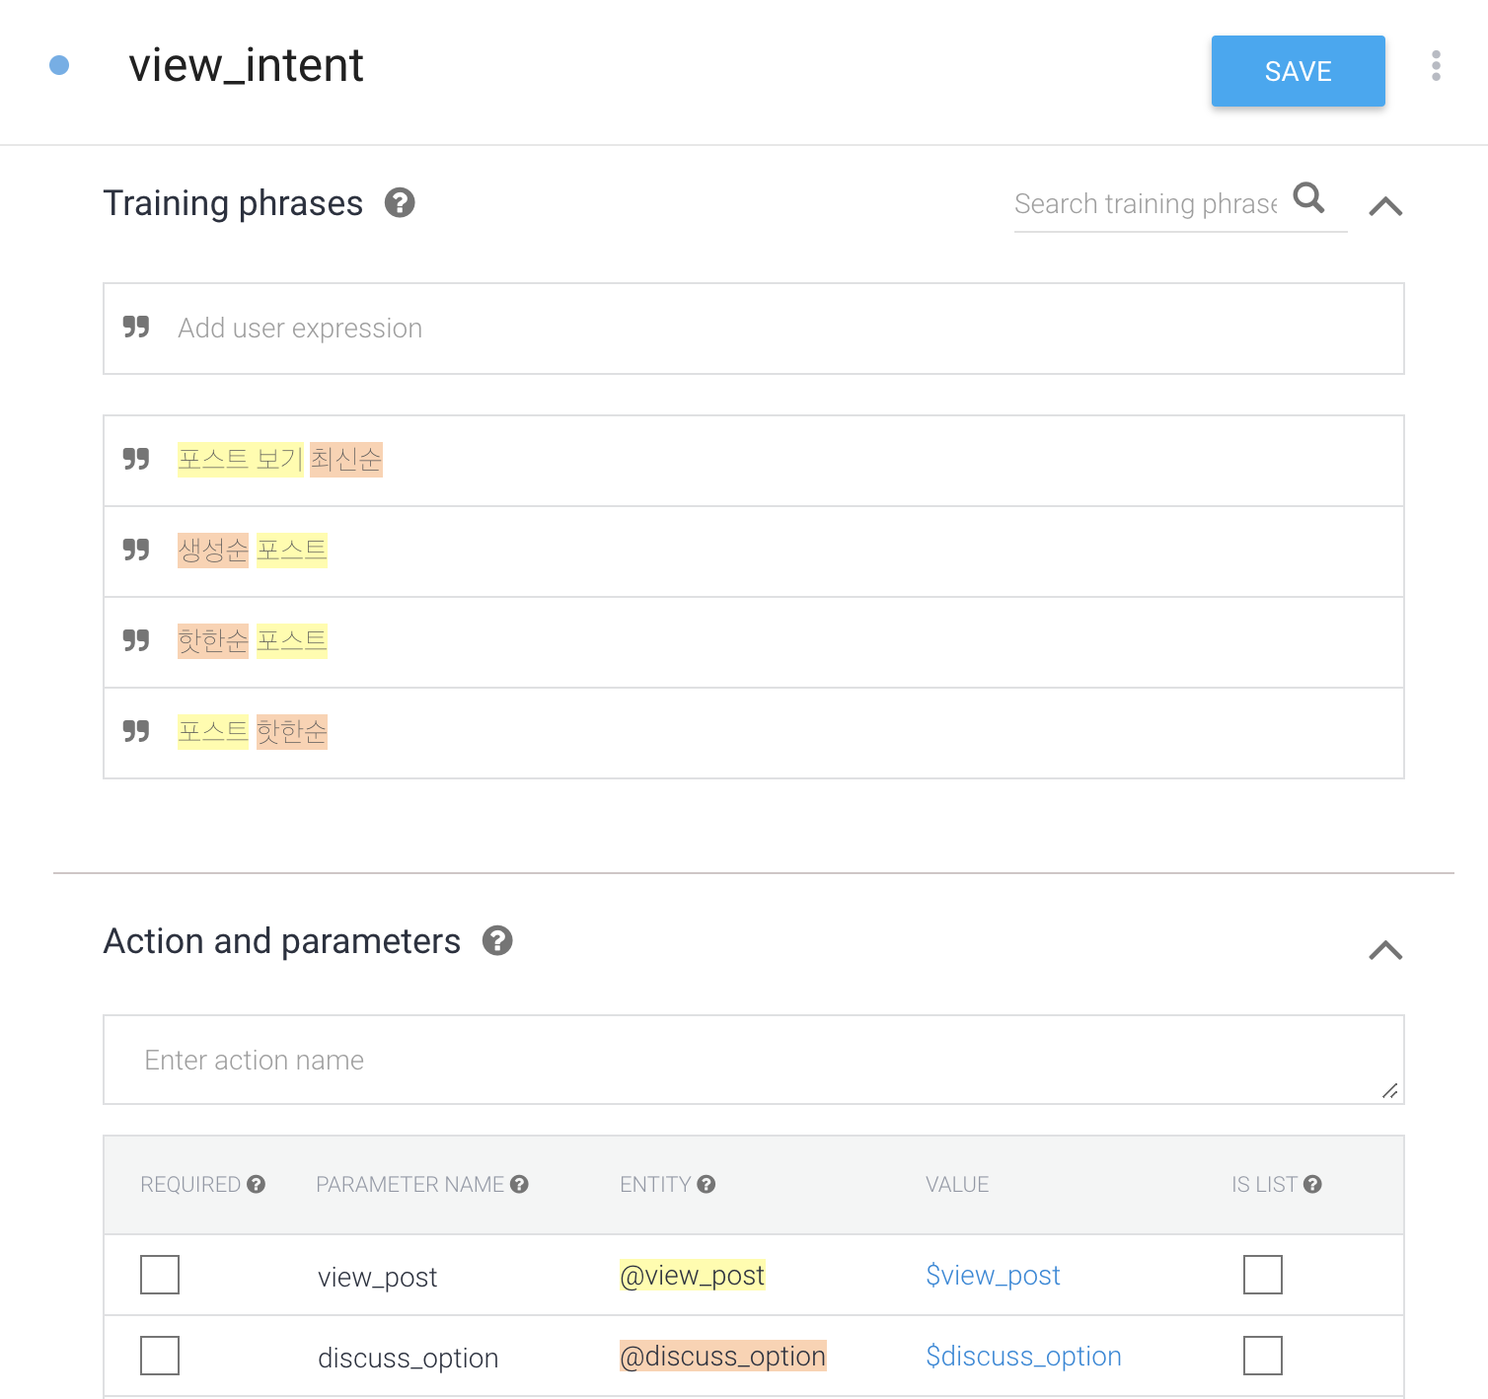Screen dimensions: 1488x1399
Task: Collapse the Action and parameters section
Action: [1385, 950]
